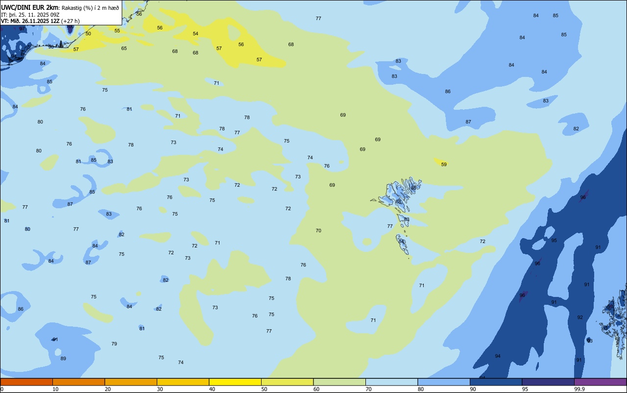Click the humidity value 79 on the map
The image size is (627, 393).
(114, 344)
